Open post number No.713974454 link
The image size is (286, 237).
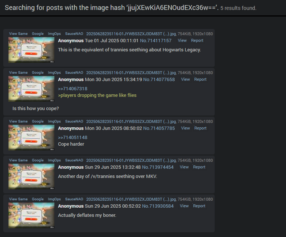(158, 167)
